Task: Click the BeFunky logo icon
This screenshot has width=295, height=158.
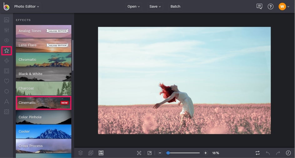Action: 6,6
